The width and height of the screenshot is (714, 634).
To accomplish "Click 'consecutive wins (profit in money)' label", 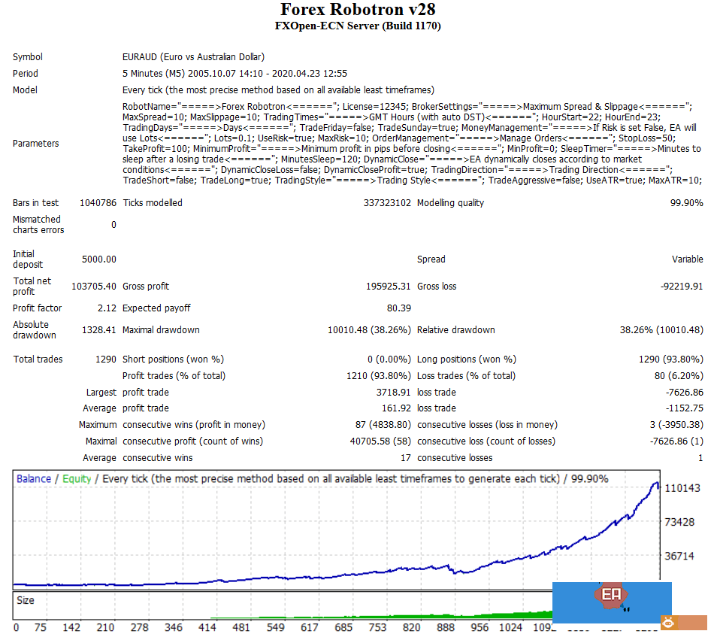I will tap(194, 425).
